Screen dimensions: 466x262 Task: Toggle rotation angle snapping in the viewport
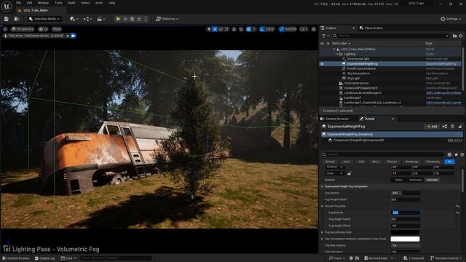coord(262,29)
